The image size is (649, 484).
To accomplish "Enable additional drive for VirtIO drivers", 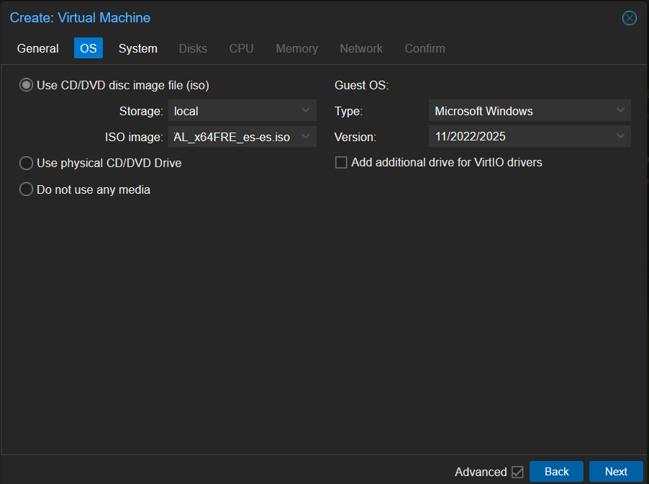I will tap(341, 163).
